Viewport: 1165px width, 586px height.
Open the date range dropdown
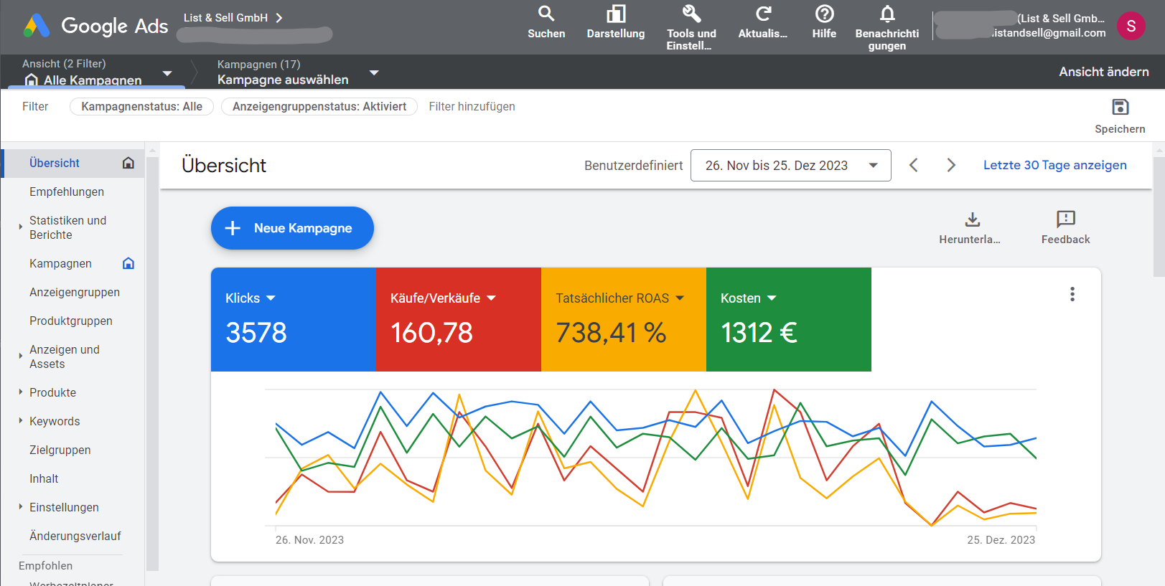(791, 166)
